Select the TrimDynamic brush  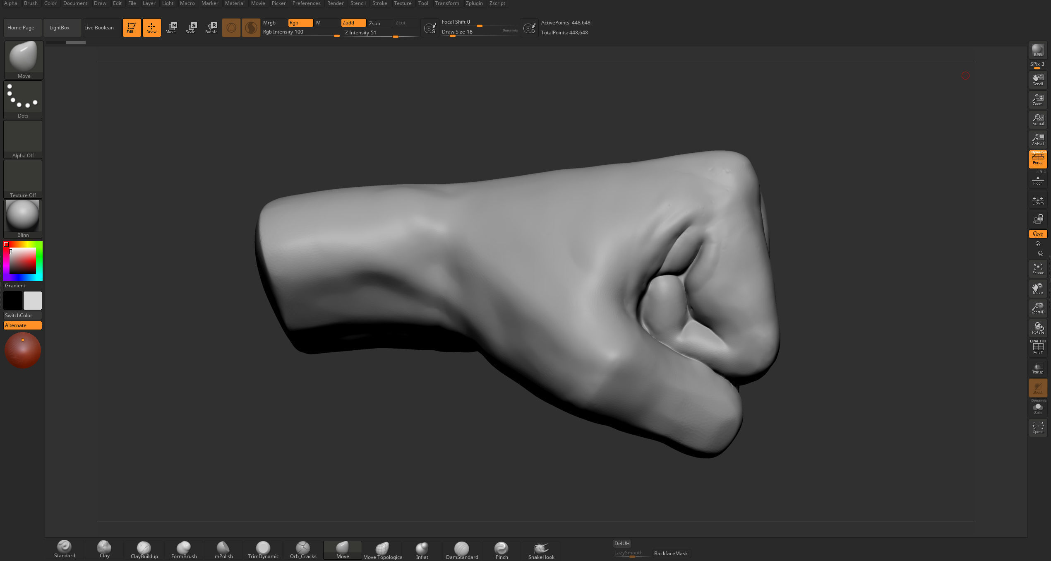263,549
